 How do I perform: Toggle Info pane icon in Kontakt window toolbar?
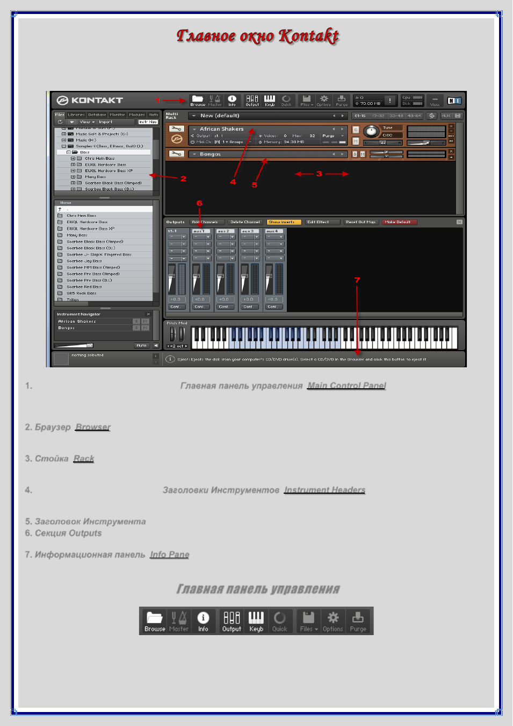[x=232, y=100]
